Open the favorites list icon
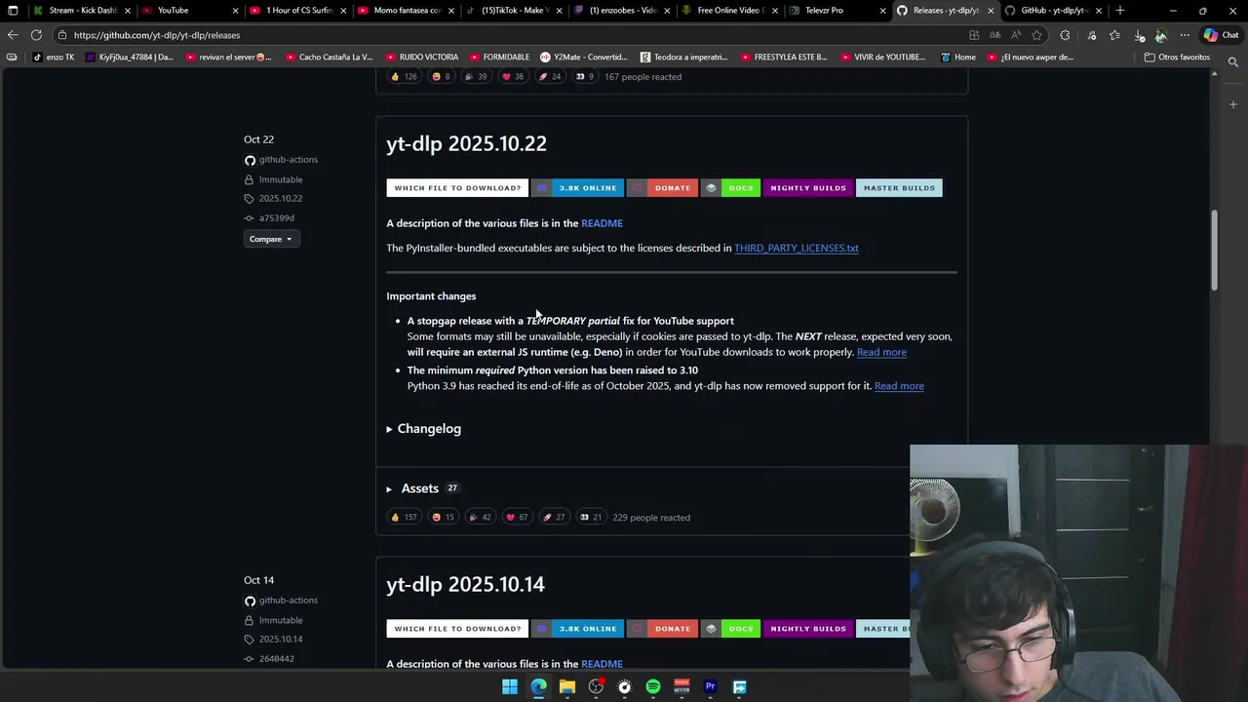1248x702 pixels. (x=1114, y=35)
